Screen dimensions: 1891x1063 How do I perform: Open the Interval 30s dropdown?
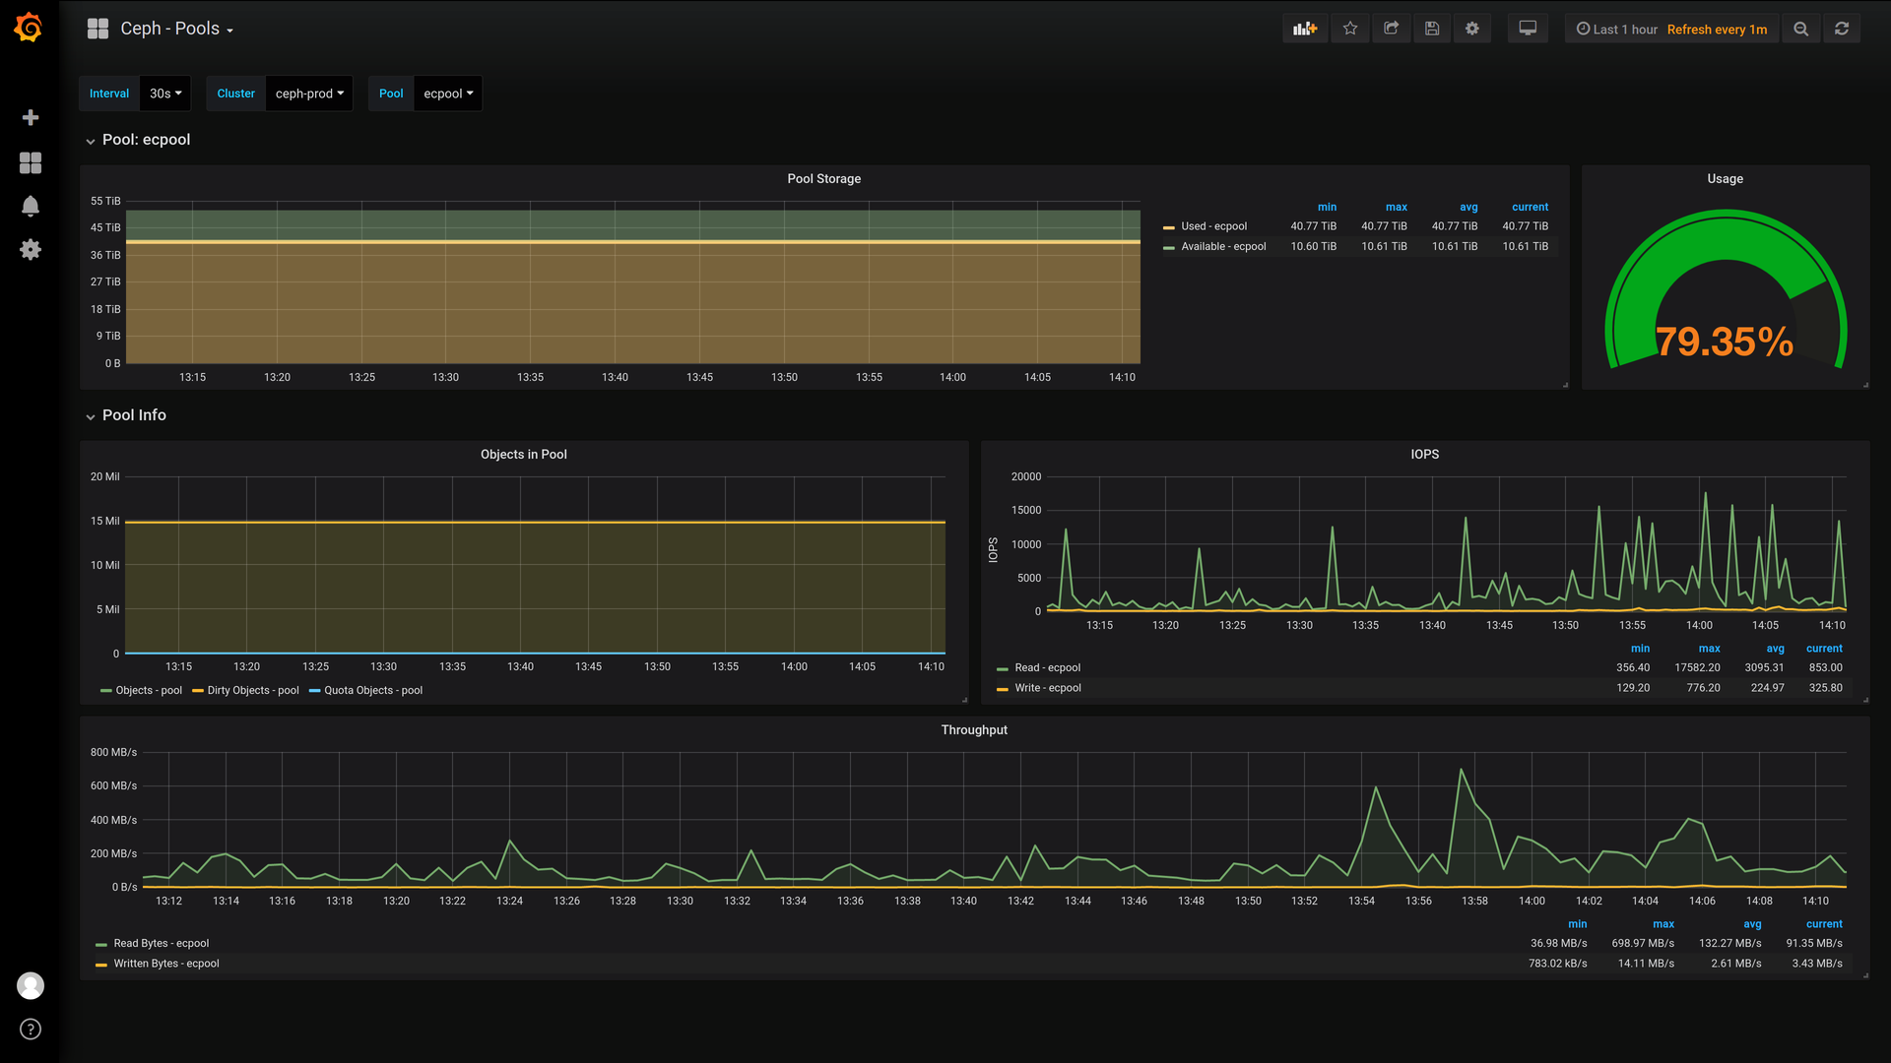coord(165,94)
